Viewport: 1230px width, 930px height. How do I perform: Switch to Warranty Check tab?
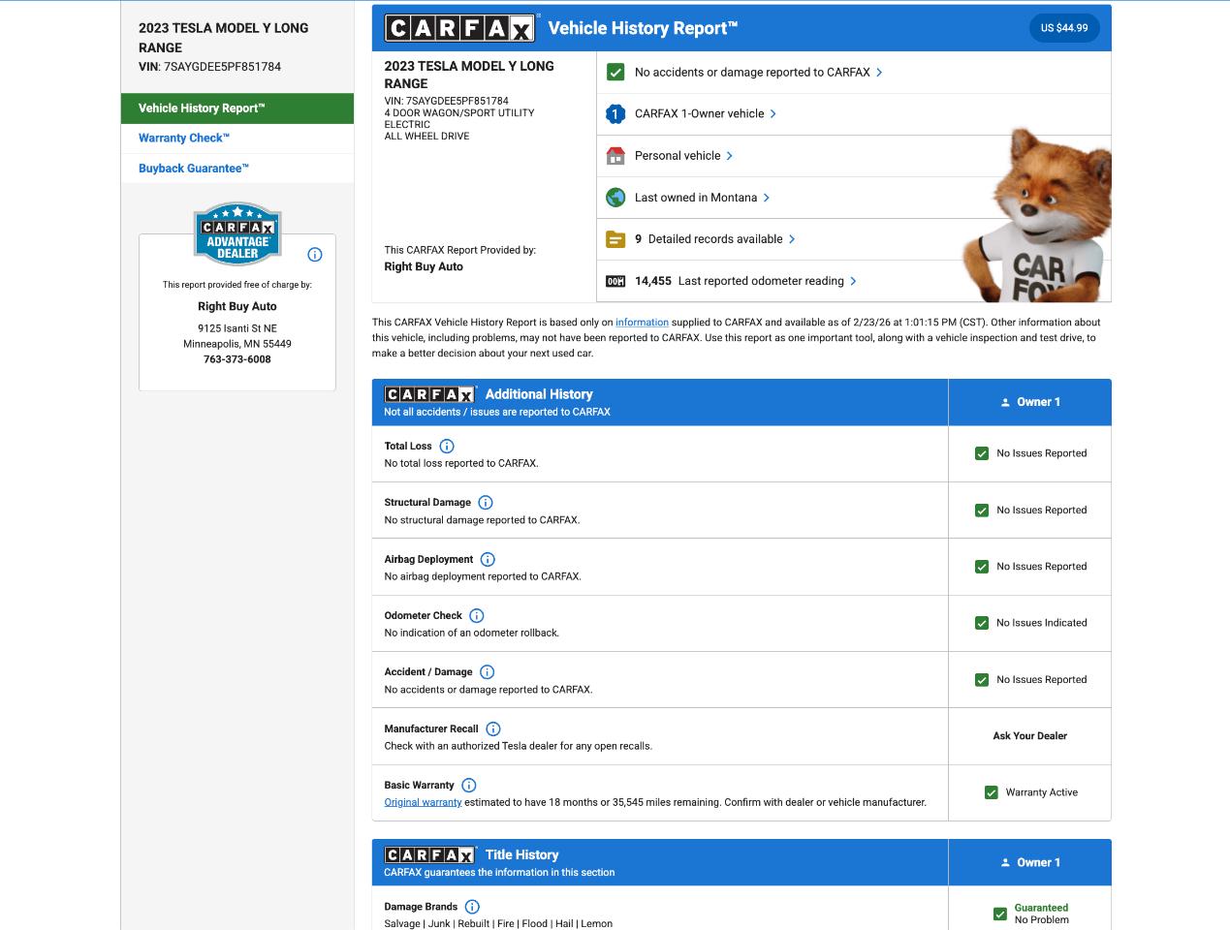coord(184,139)
